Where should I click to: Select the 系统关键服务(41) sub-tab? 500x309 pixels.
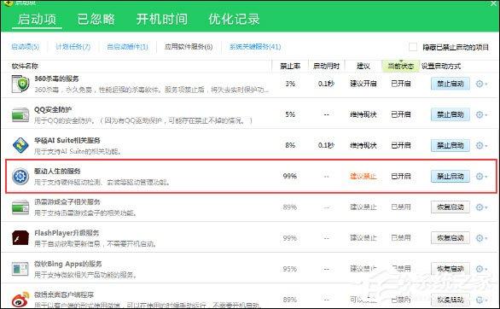[255, 47]
